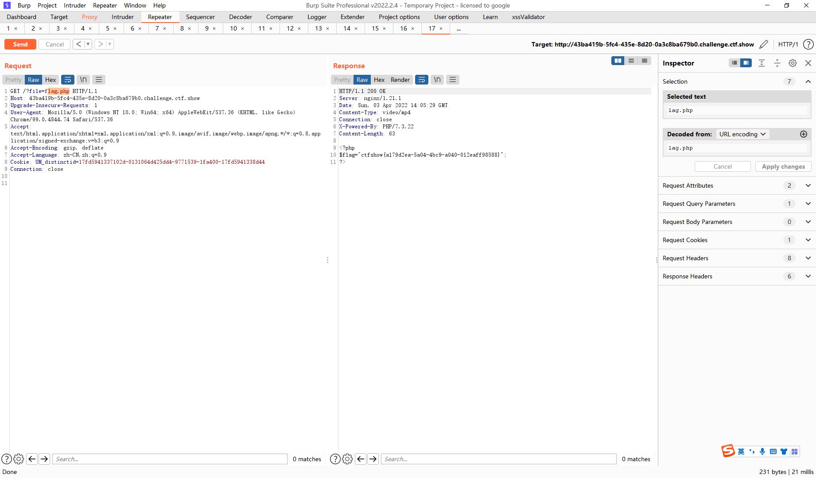The height and width of the screenshot is (478, 816).
Task: Jump to next Response search match
Action: [373, 459]
